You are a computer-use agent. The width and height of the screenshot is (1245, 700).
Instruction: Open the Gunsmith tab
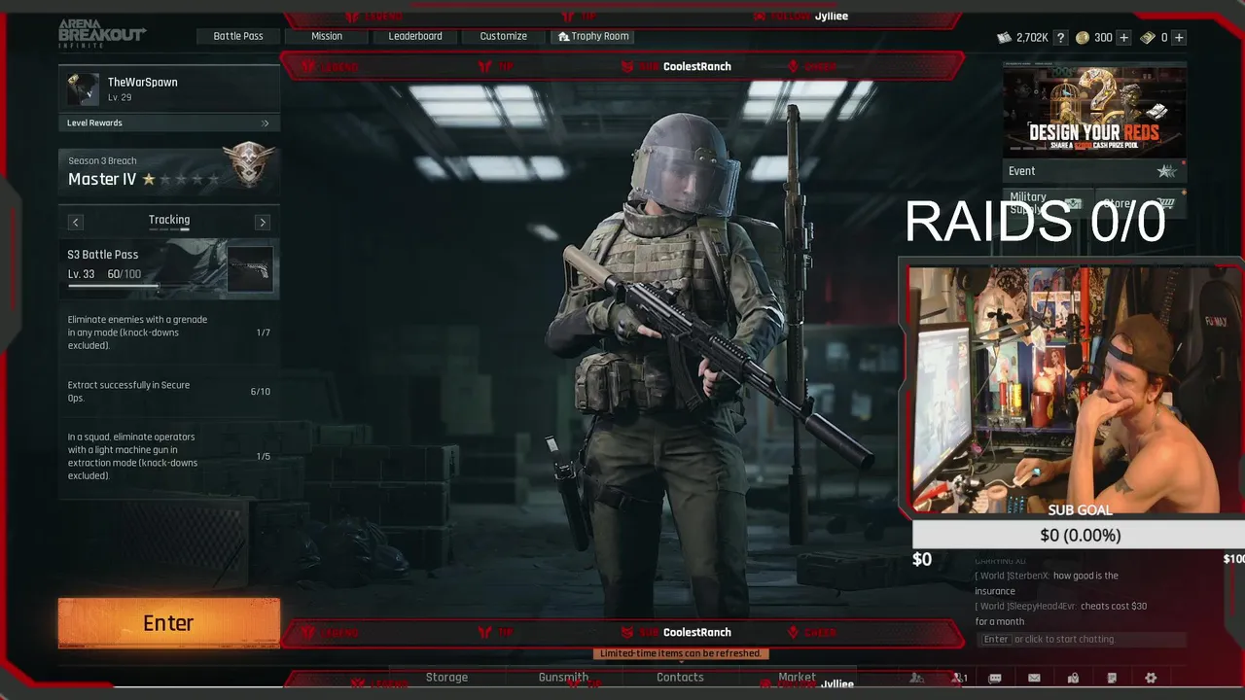pos(563,678)
